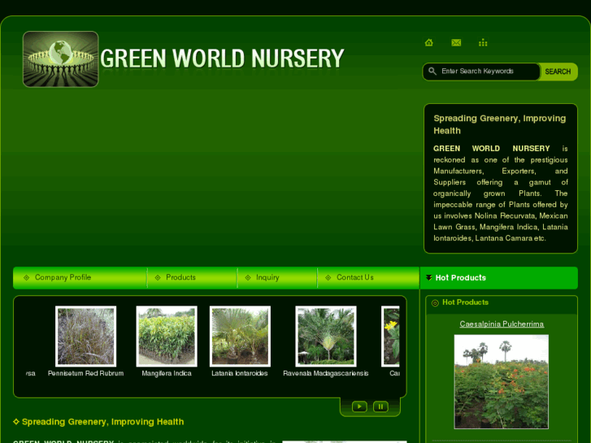The height and width of the screenshot is (443, 591).
Task: Click the Latania lontaroides caption
Action: point(240,373)
